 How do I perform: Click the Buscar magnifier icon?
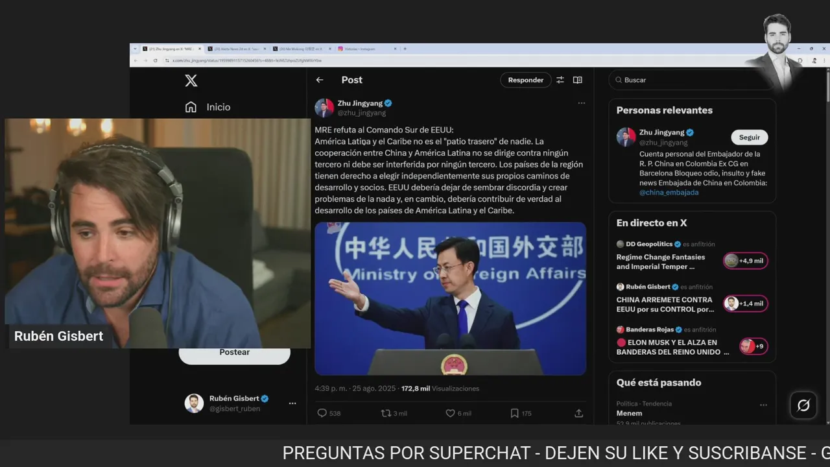pyautogui.click(x=618, y=80)
